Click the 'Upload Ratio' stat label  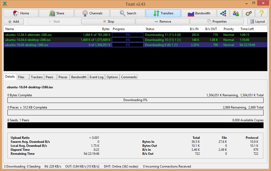tap(20, 138)
